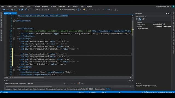175x98 pixels.
Task: Save Web.config with the Save icon
Action: pos(19,10)
